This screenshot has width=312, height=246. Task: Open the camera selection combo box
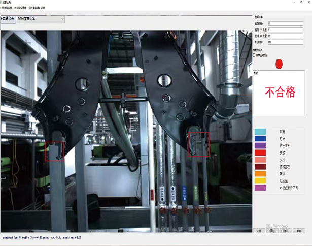41,19
